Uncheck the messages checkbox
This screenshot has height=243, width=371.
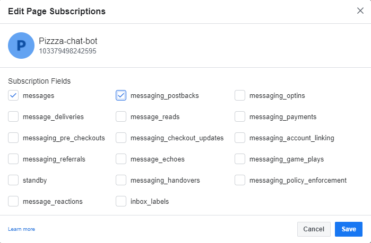[x=13, y=95]
